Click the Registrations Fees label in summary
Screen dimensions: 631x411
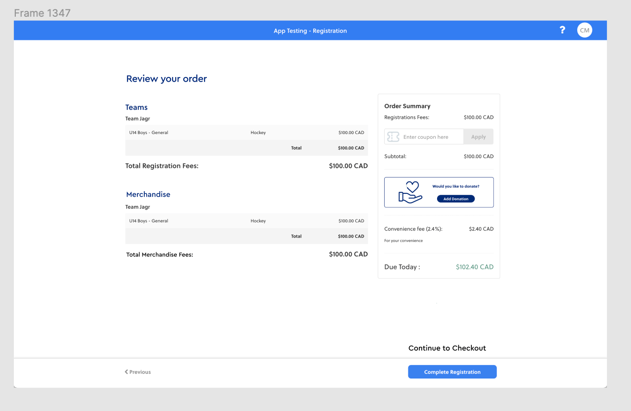[407, 117]
